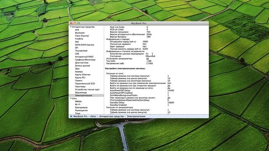The width and height of the screenshot is (269, 151).
Task: Select Запись дисков in sidebar
Action: (x=82, y=65)
